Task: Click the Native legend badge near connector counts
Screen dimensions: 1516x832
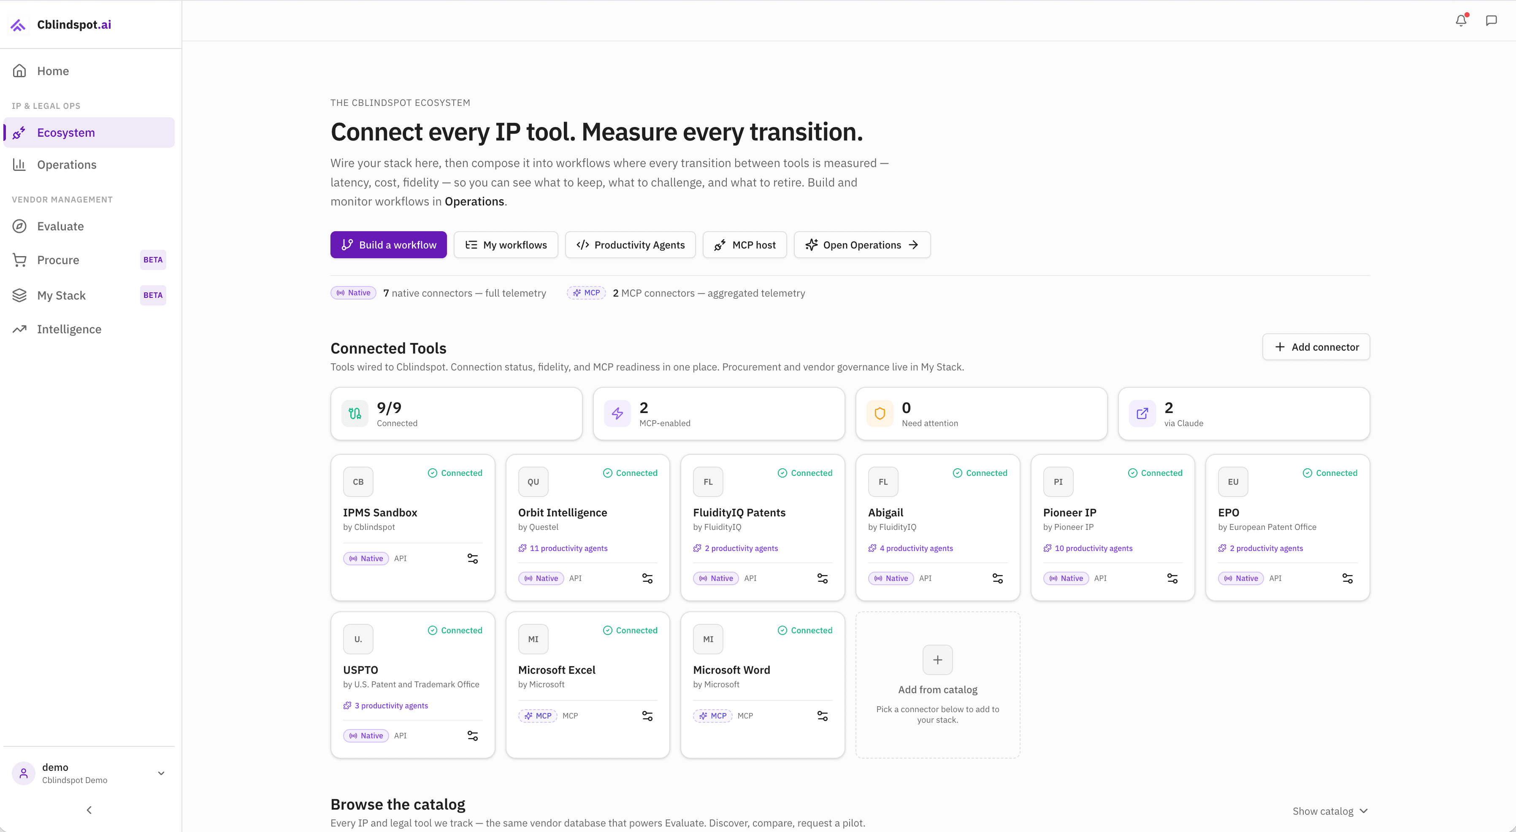Action: click(353, 293)
